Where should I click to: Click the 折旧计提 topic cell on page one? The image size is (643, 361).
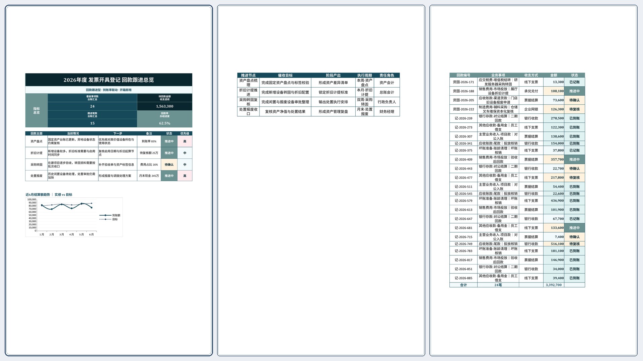[x=37, y=153]
